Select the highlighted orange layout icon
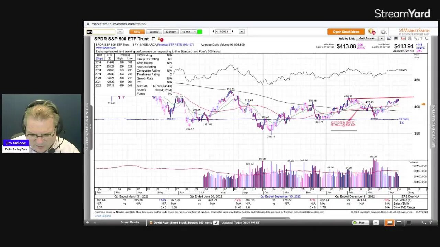 pyautogui.click(x=389, y=223)
